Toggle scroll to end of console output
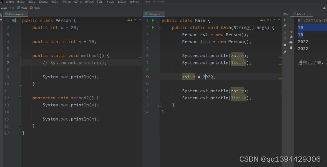Image resolution: width=327 pixels, height=167 pixels. (x=291, y=37)
